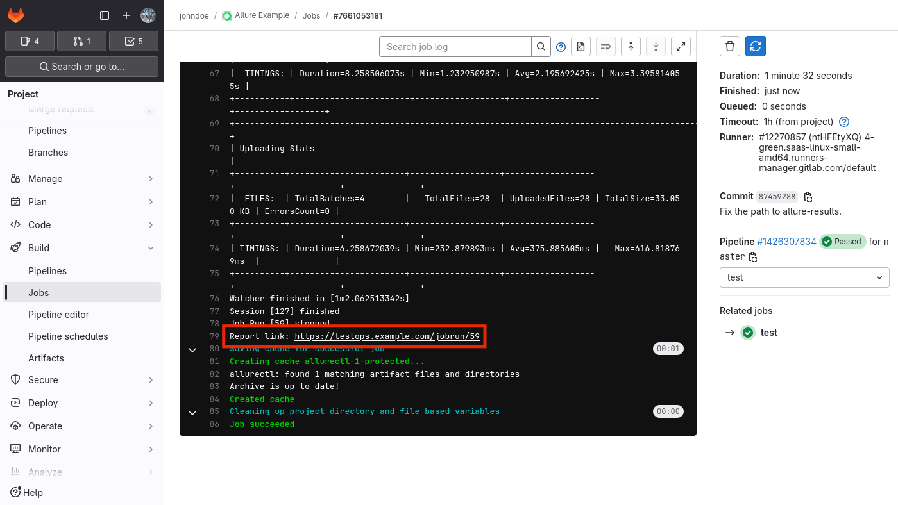This screenshot has width=898, height=505.
Task: Erase the job log with the trash icon
Action: pyautogui.click(x=730, y=46)
